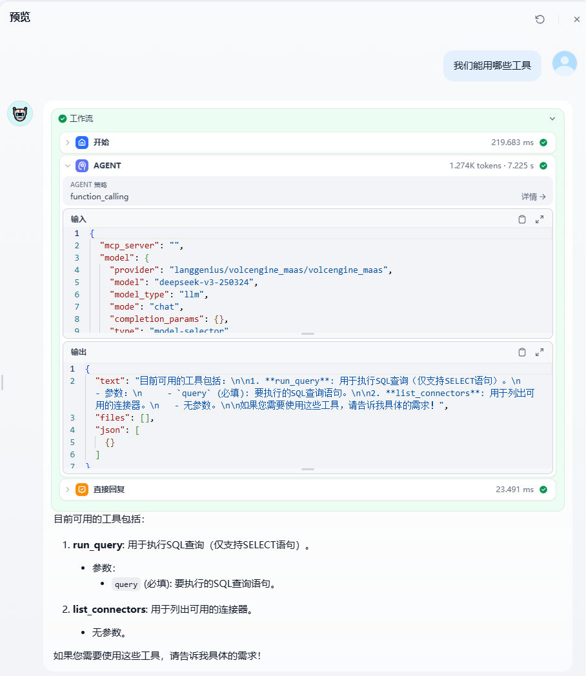Expand the 开始 node row
This screenshot has height=676, width=586.
point(68,143)
